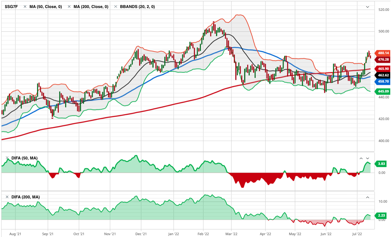This screenshot has width=392, height=237.
Task: Click the red 480.14 upper band price tag
Action: [383, 53]
